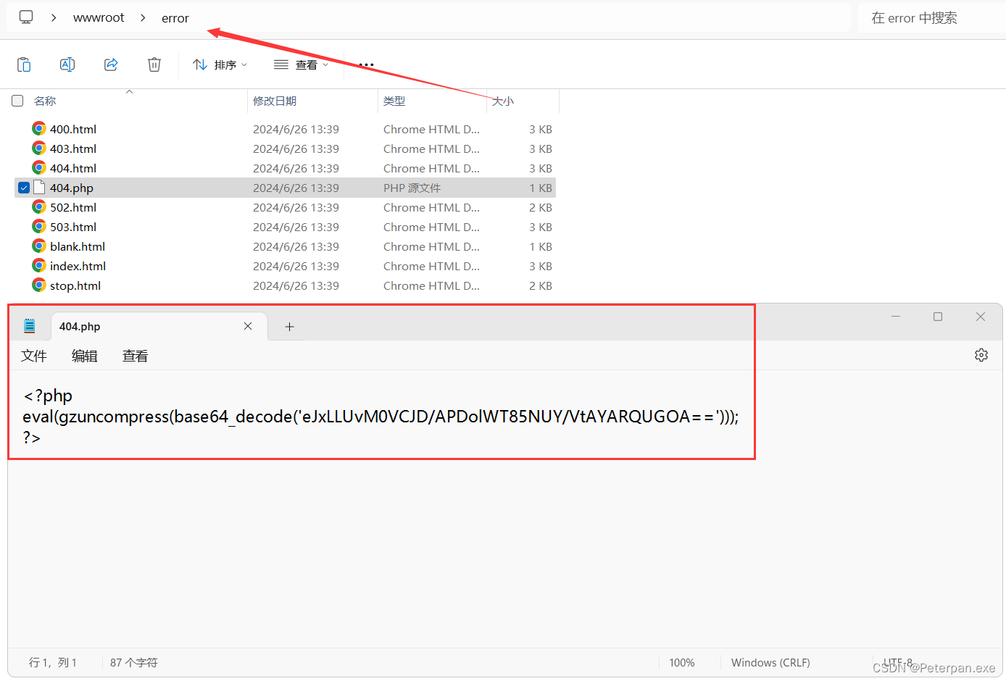Click the This PC monitor icon in address bar
Screen dimensions: 1006x681
tap(26, 17)
